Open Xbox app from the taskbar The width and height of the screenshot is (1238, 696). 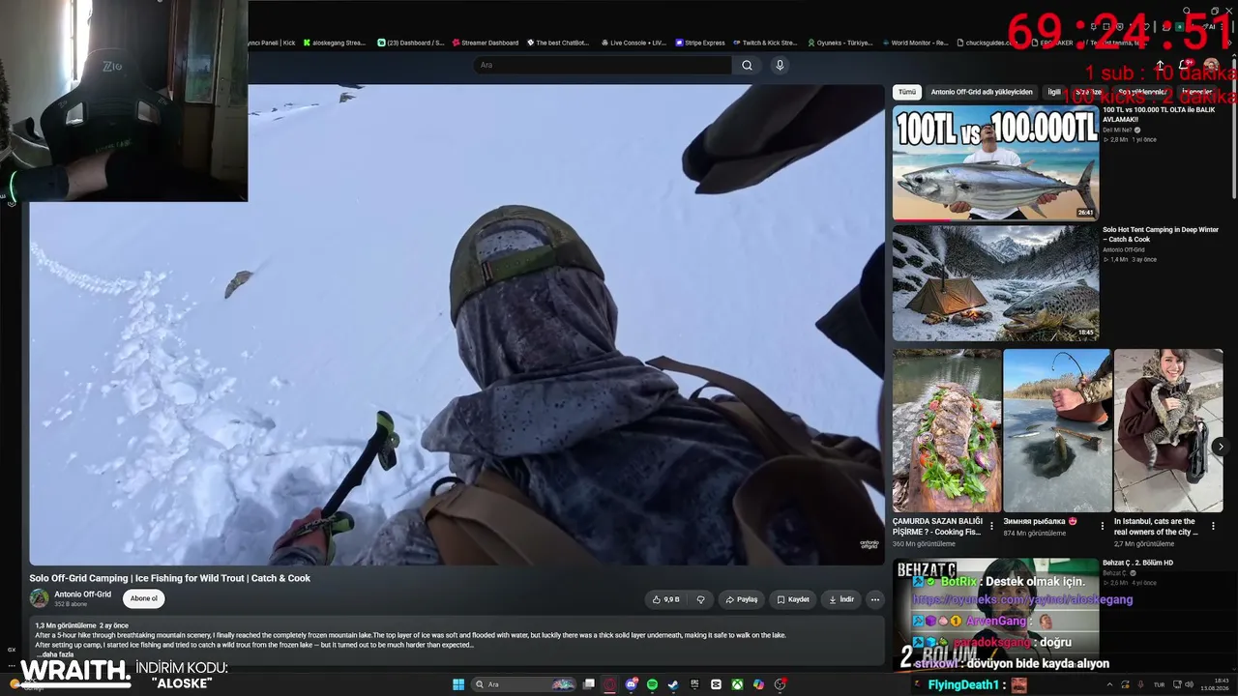(x=737, y=684)
